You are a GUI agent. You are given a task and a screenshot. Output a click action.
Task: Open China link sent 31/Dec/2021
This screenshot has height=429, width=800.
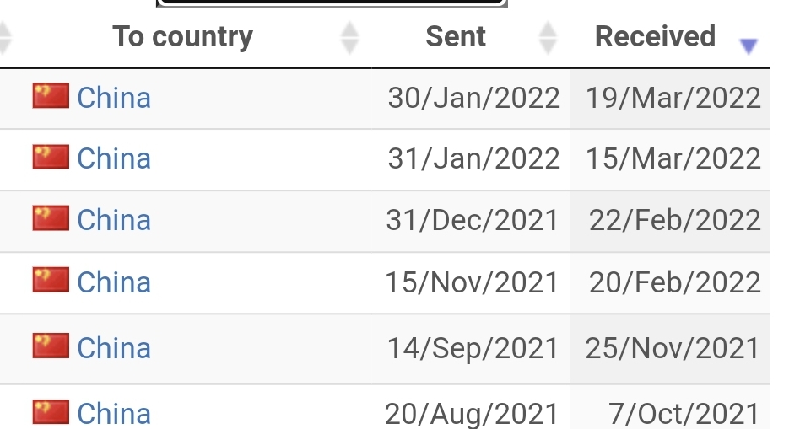tap(114, 220)
